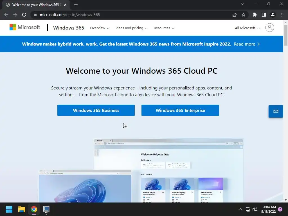Screen dimensions: 288x216
Task: Click the Cloud PC browser screenshot image
Action: [169, 170]
